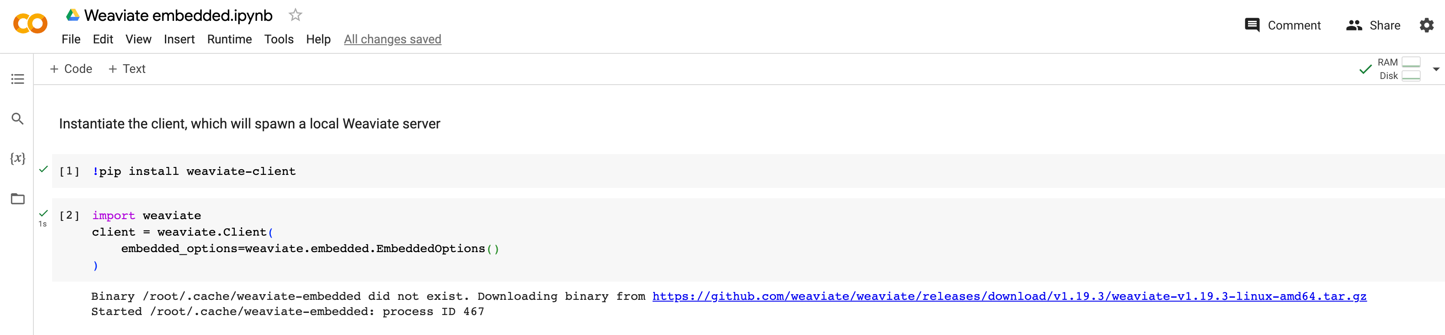Open notebook settings gear
The height and width of the screenshot is (335, 1445).
1426,25
